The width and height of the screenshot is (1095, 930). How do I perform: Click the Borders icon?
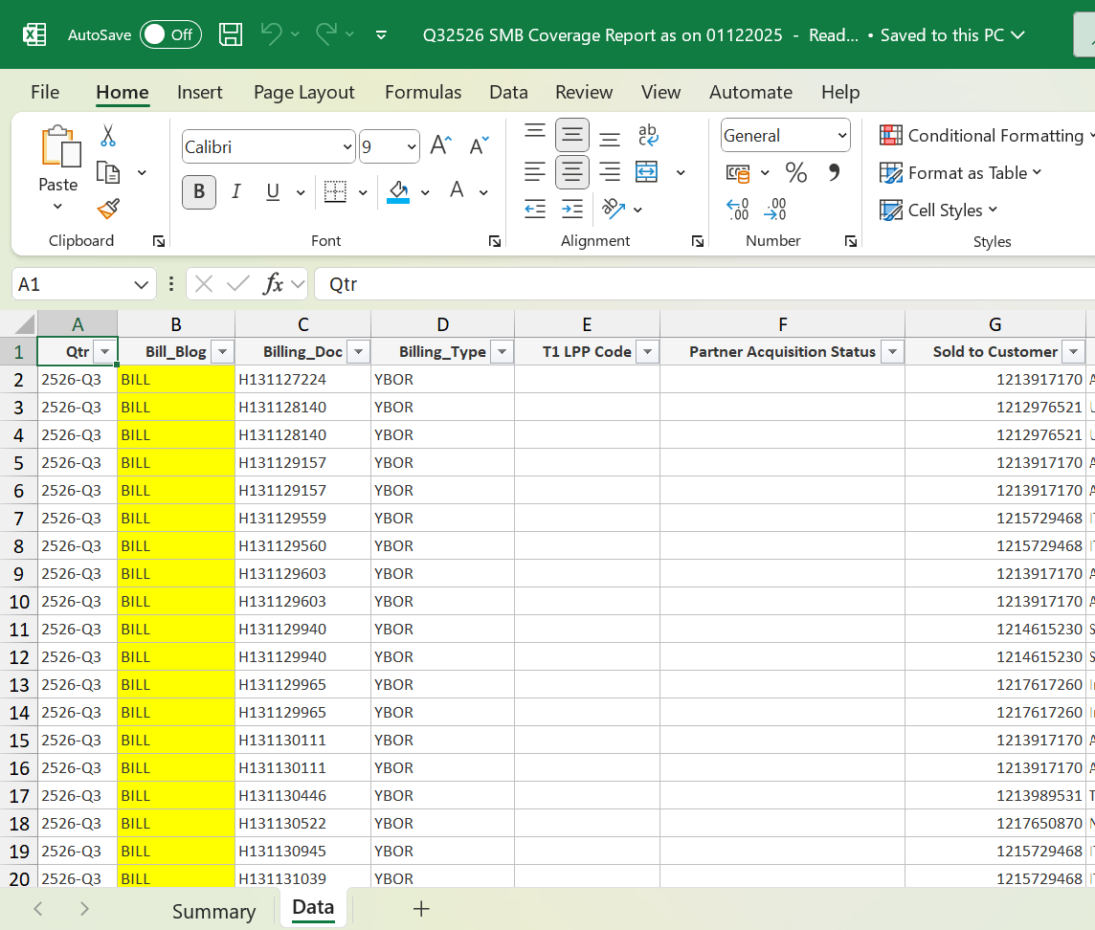point(335,191)
